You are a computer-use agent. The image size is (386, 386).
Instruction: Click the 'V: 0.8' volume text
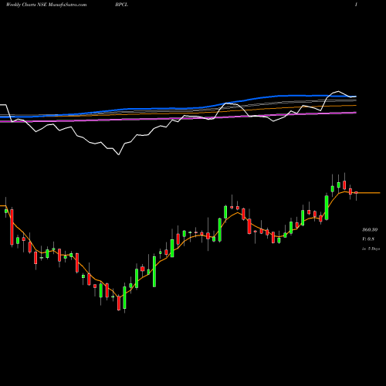(368, 239)
